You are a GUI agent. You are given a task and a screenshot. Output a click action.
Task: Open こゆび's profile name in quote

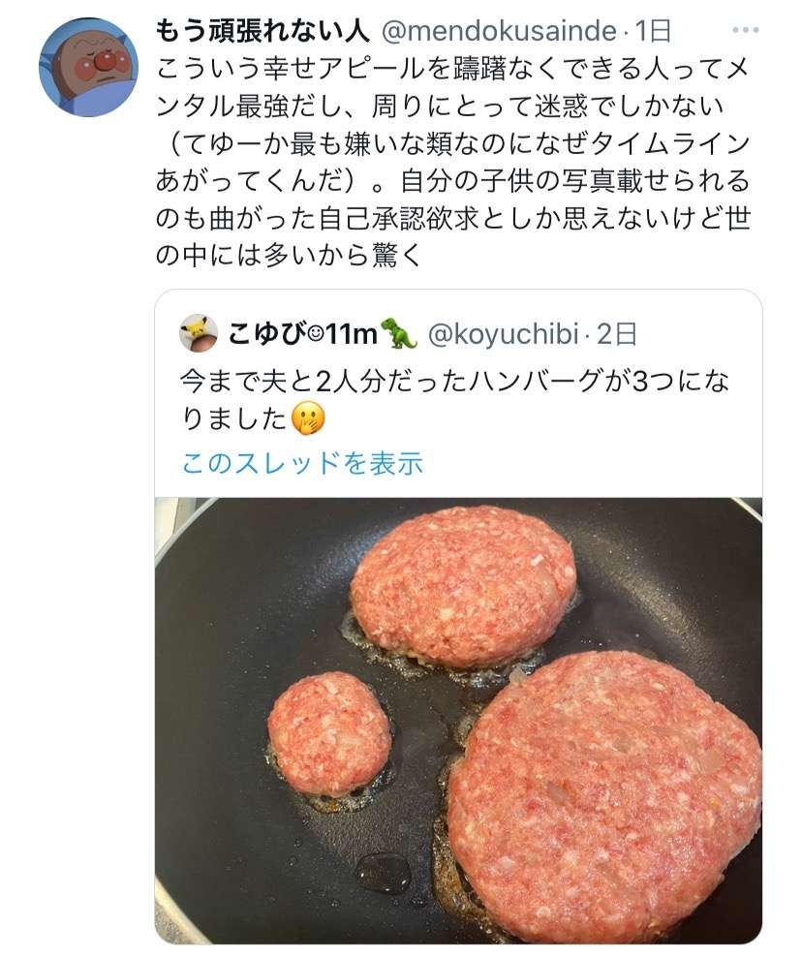coord(263,335)
